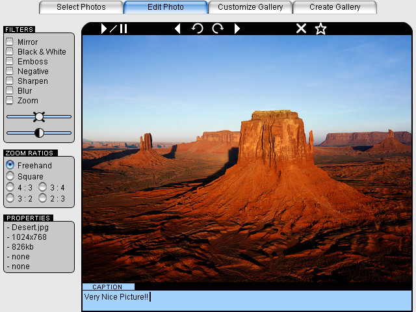This screenshot has height=312, width=416.
Task: Choose the 3 : 4 zoom ratio
Action: click(42, 187)
